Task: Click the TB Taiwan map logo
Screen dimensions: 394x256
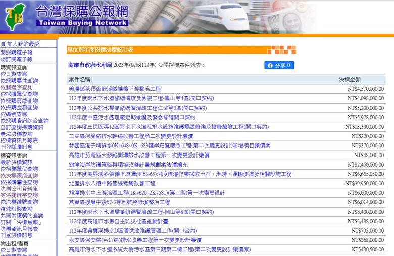Action: tap(15, 17)
